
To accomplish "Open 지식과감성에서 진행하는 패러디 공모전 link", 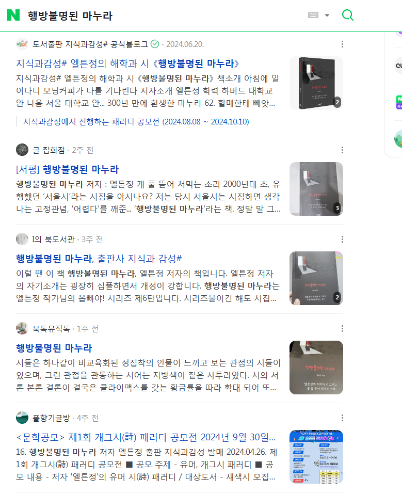I will [136, 122].
